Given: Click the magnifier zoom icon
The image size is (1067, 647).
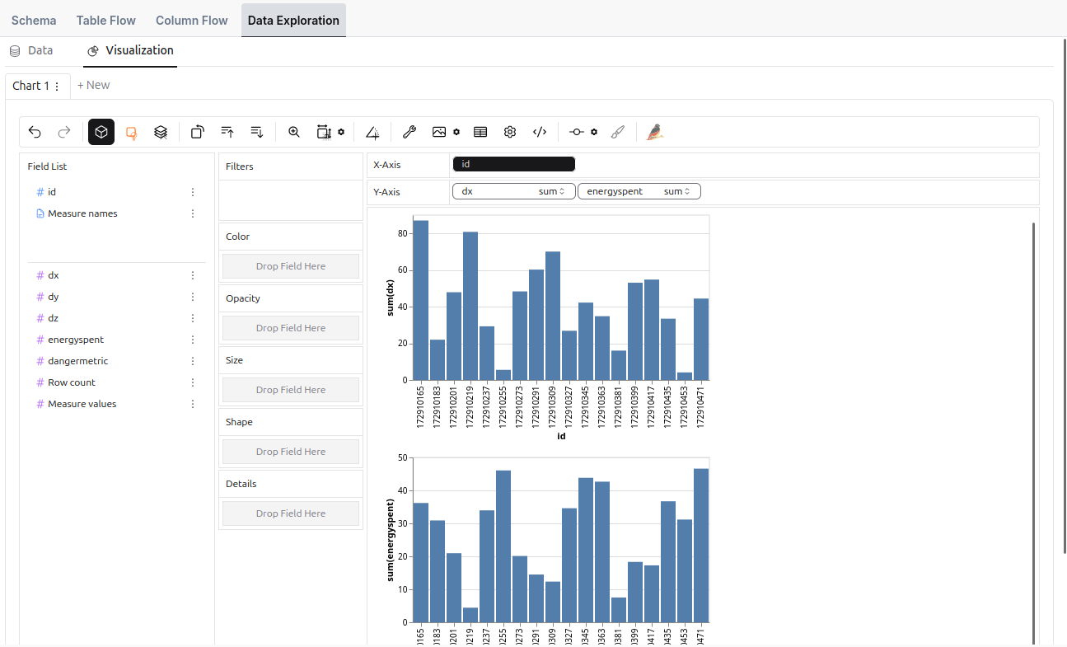Looking at the screenshot, I should [294, 132].
